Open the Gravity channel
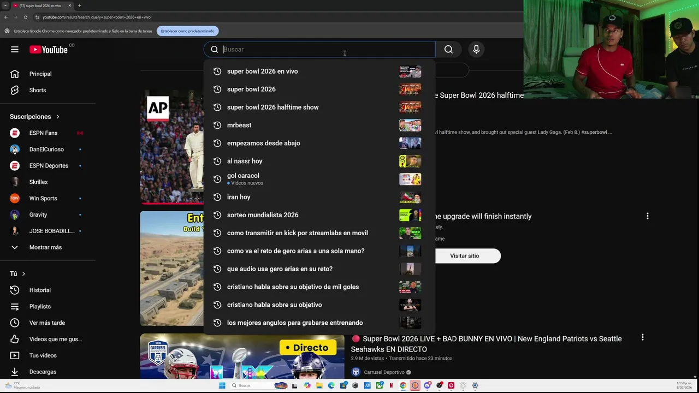Image resolution: width=699 pixels, height=393 pixels. coord(38,215)
